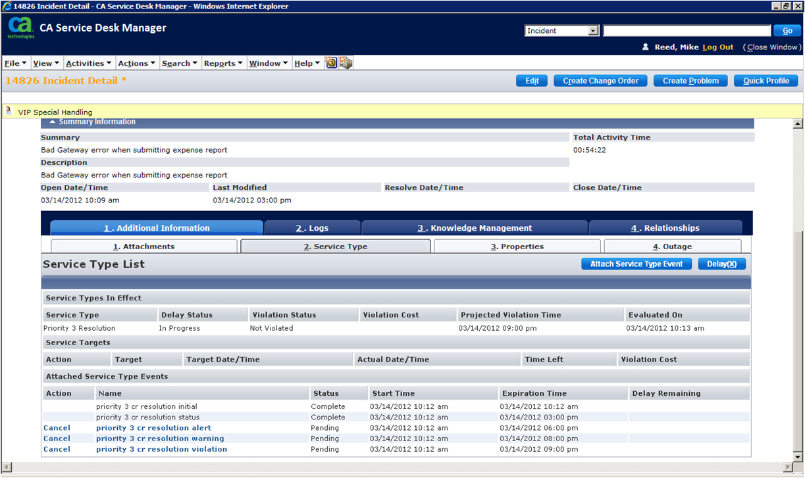
Task: Switch to the Logs tab
Action: [312, 228]
